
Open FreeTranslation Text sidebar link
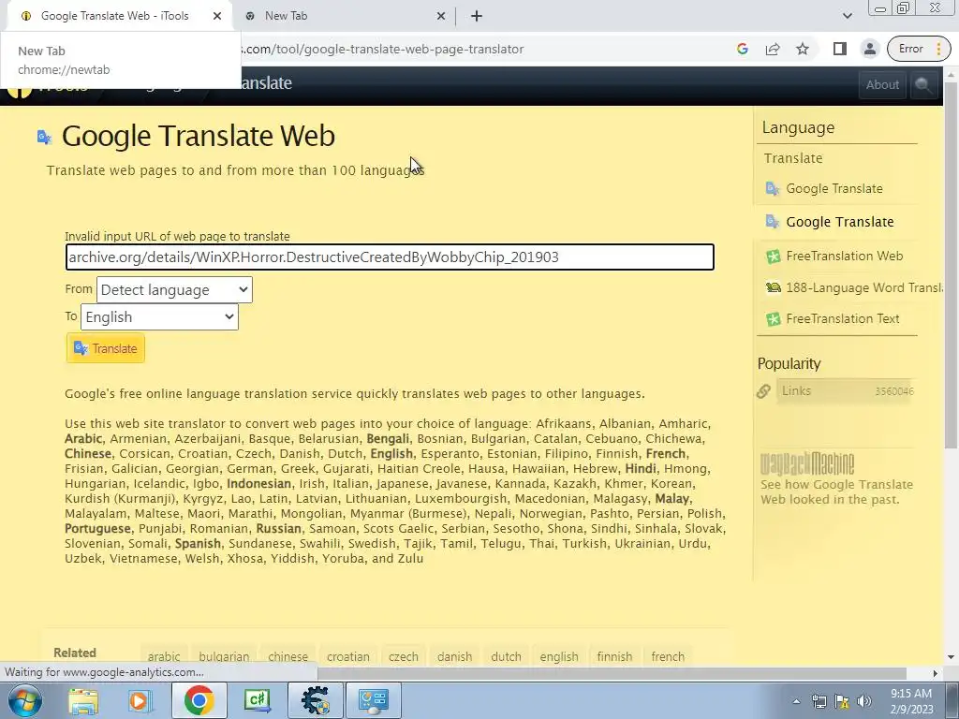point(842,318)
